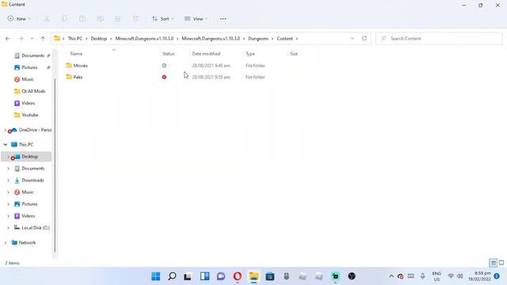Click the navigation pane scrollbar
507x285 pixels.
tap(55, 165)
